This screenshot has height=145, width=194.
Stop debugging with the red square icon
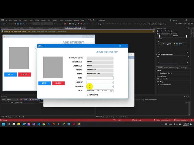[x=81, y=24]
